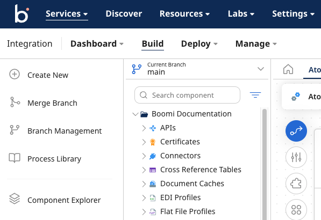Open the Manage dropdown
Screen dimensions: 321x220
click(x=256, y=43)
